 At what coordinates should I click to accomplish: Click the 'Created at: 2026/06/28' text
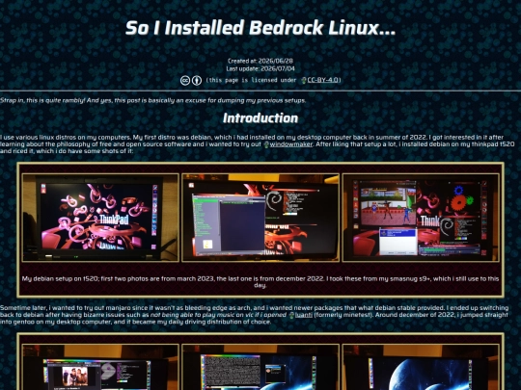[260, 61]
